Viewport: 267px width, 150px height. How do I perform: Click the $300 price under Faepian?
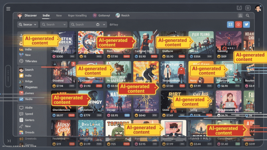(x=60, y=57)
